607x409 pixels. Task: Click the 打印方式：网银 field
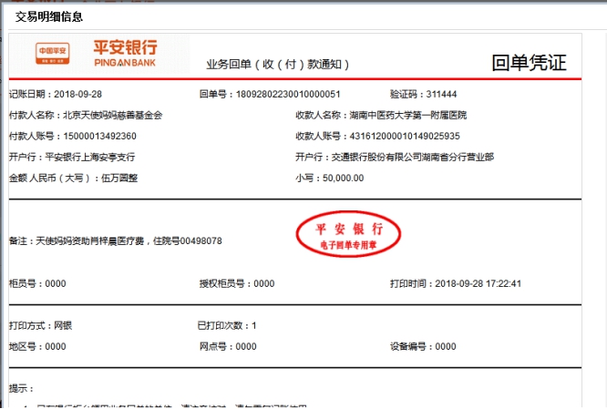tap(41, 325)
